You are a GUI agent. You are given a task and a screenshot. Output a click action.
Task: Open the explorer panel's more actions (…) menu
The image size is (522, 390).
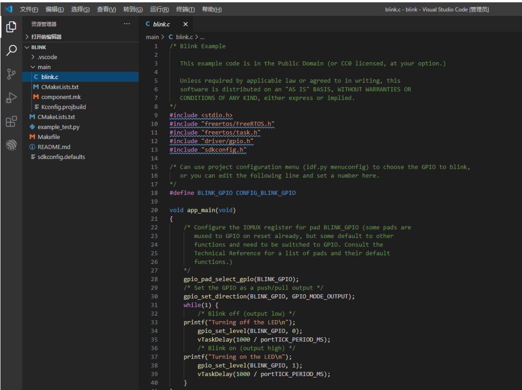point(127,24)
